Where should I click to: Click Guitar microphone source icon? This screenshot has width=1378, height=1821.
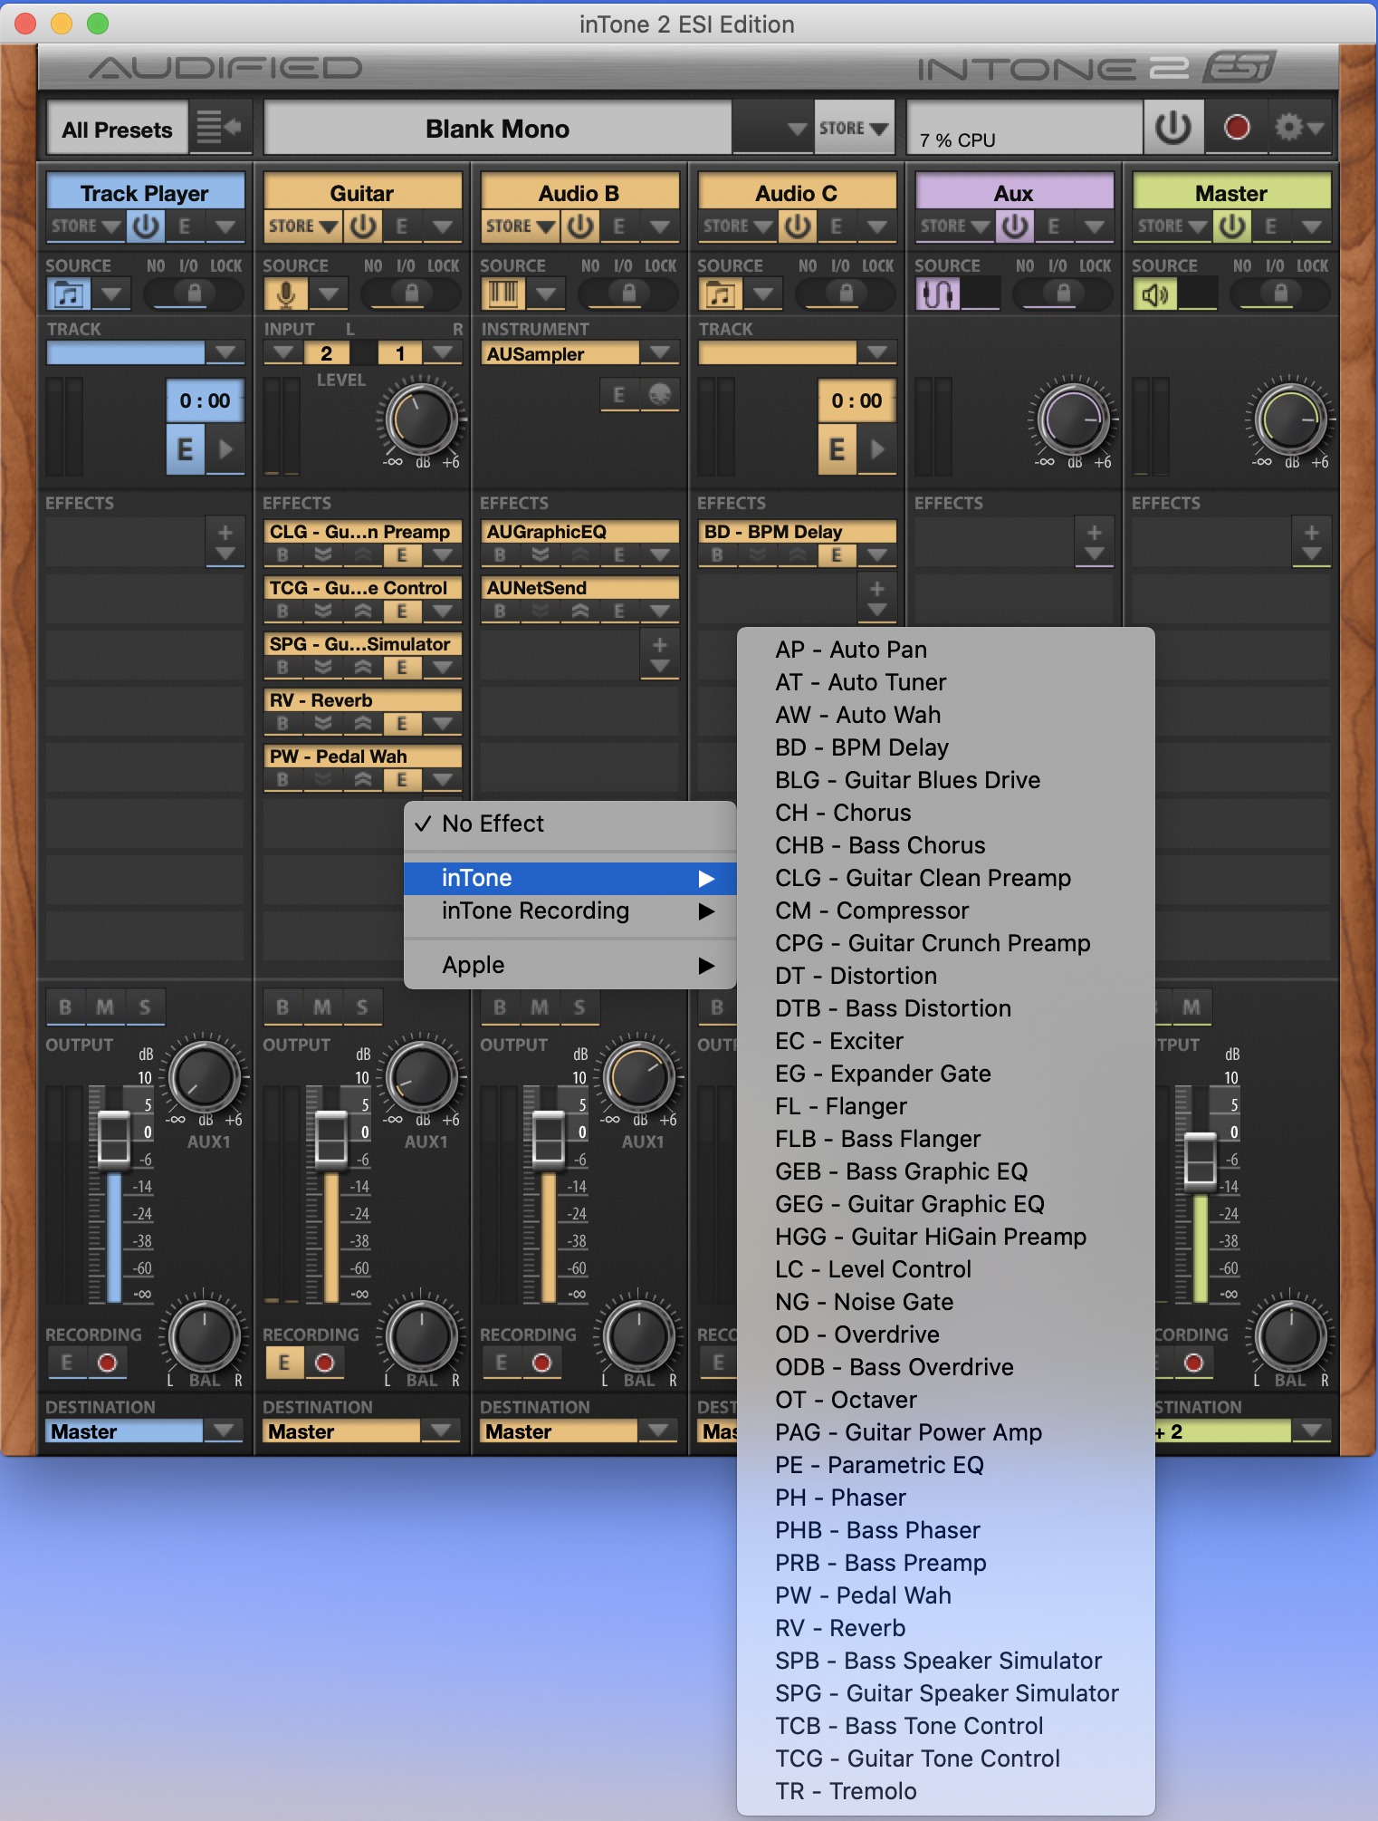[x=286, y=294]
